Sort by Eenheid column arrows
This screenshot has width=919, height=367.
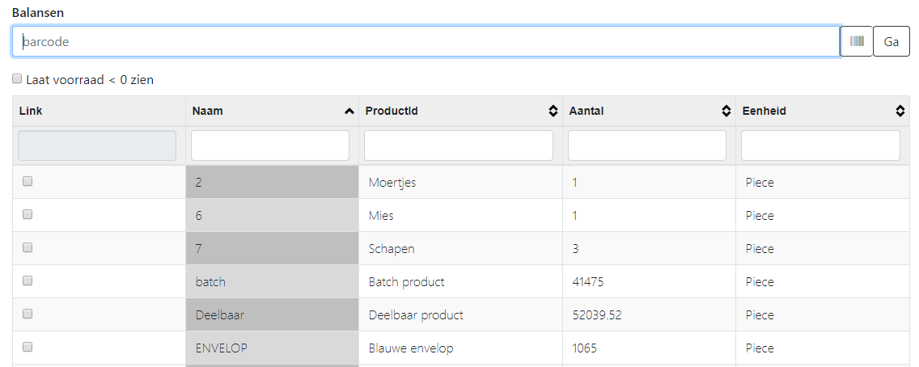900,112
